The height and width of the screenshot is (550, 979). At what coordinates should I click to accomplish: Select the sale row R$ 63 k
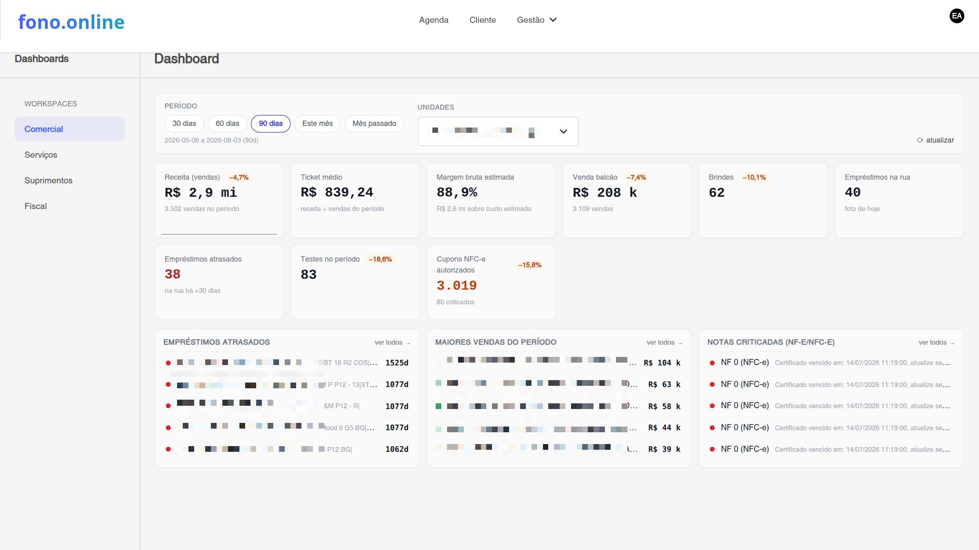click(559, 384)
